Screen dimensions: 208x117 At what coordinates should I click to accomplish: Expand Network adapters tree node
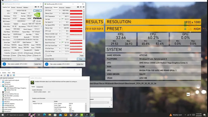coord(1,103)
